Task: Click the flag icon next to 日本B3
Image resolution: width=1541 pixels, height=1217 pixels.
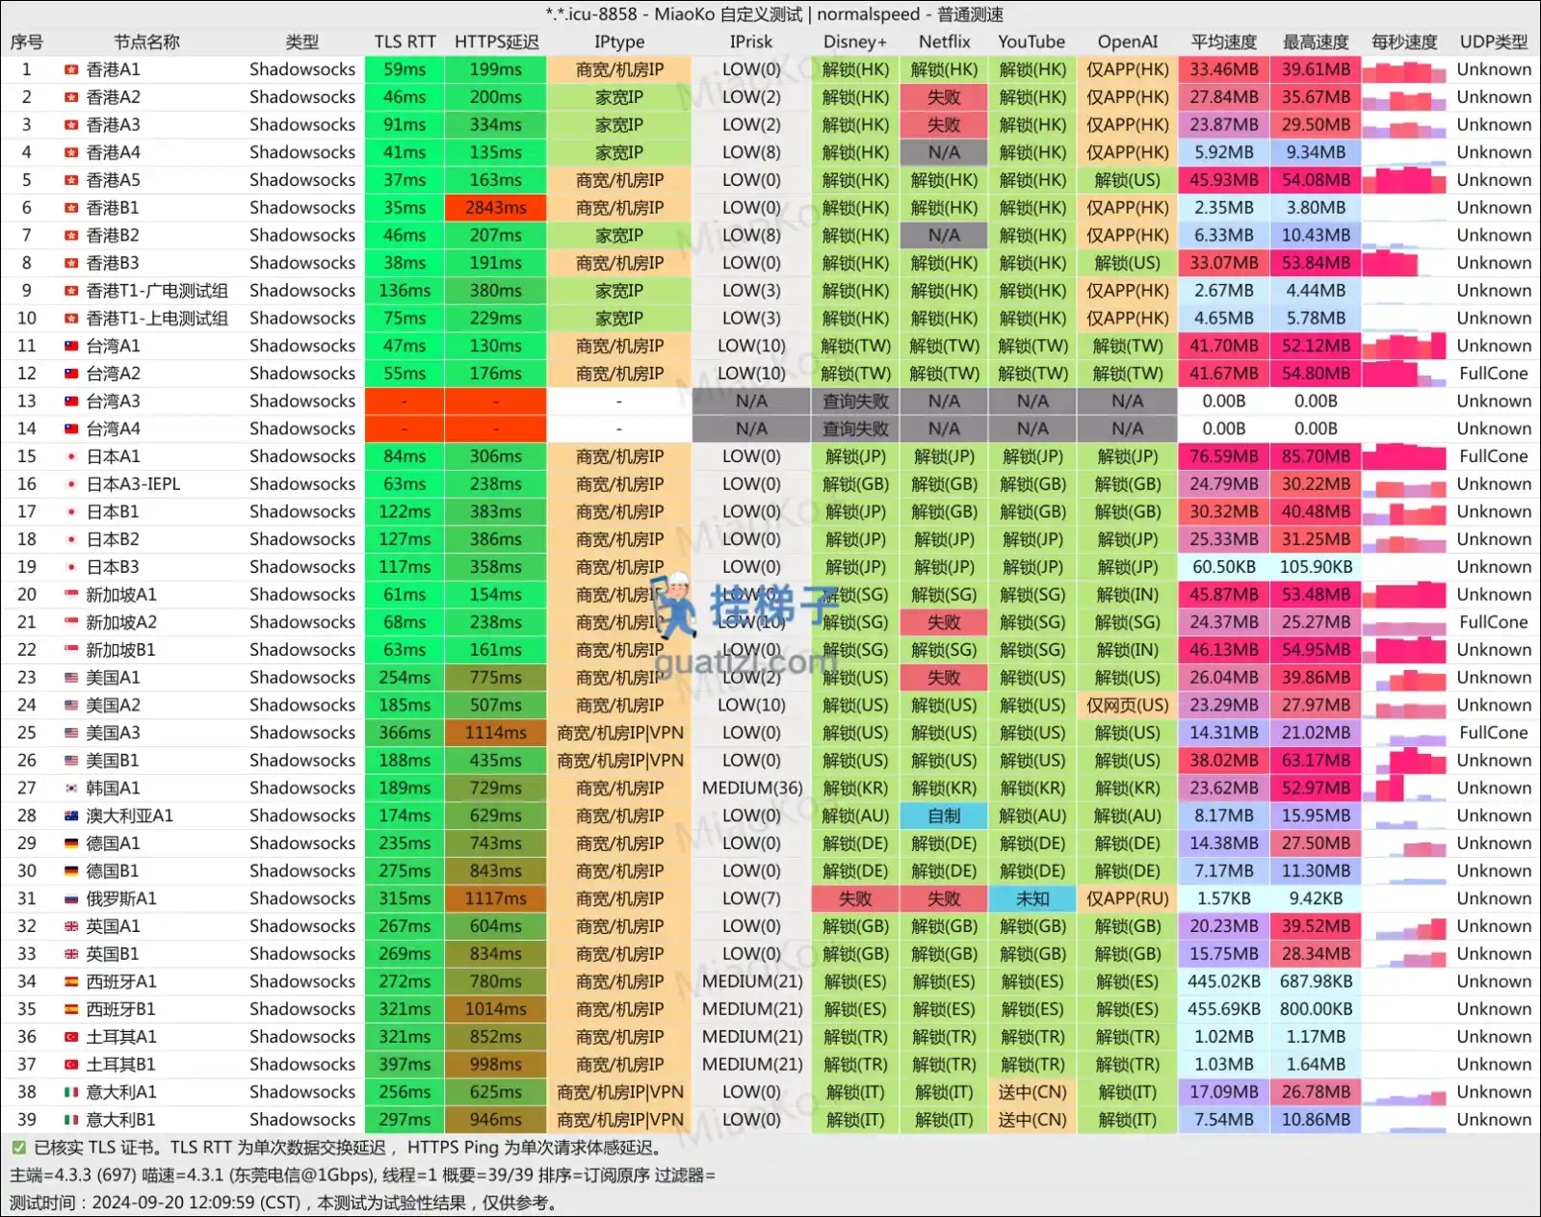Action: tap(71, 567)
